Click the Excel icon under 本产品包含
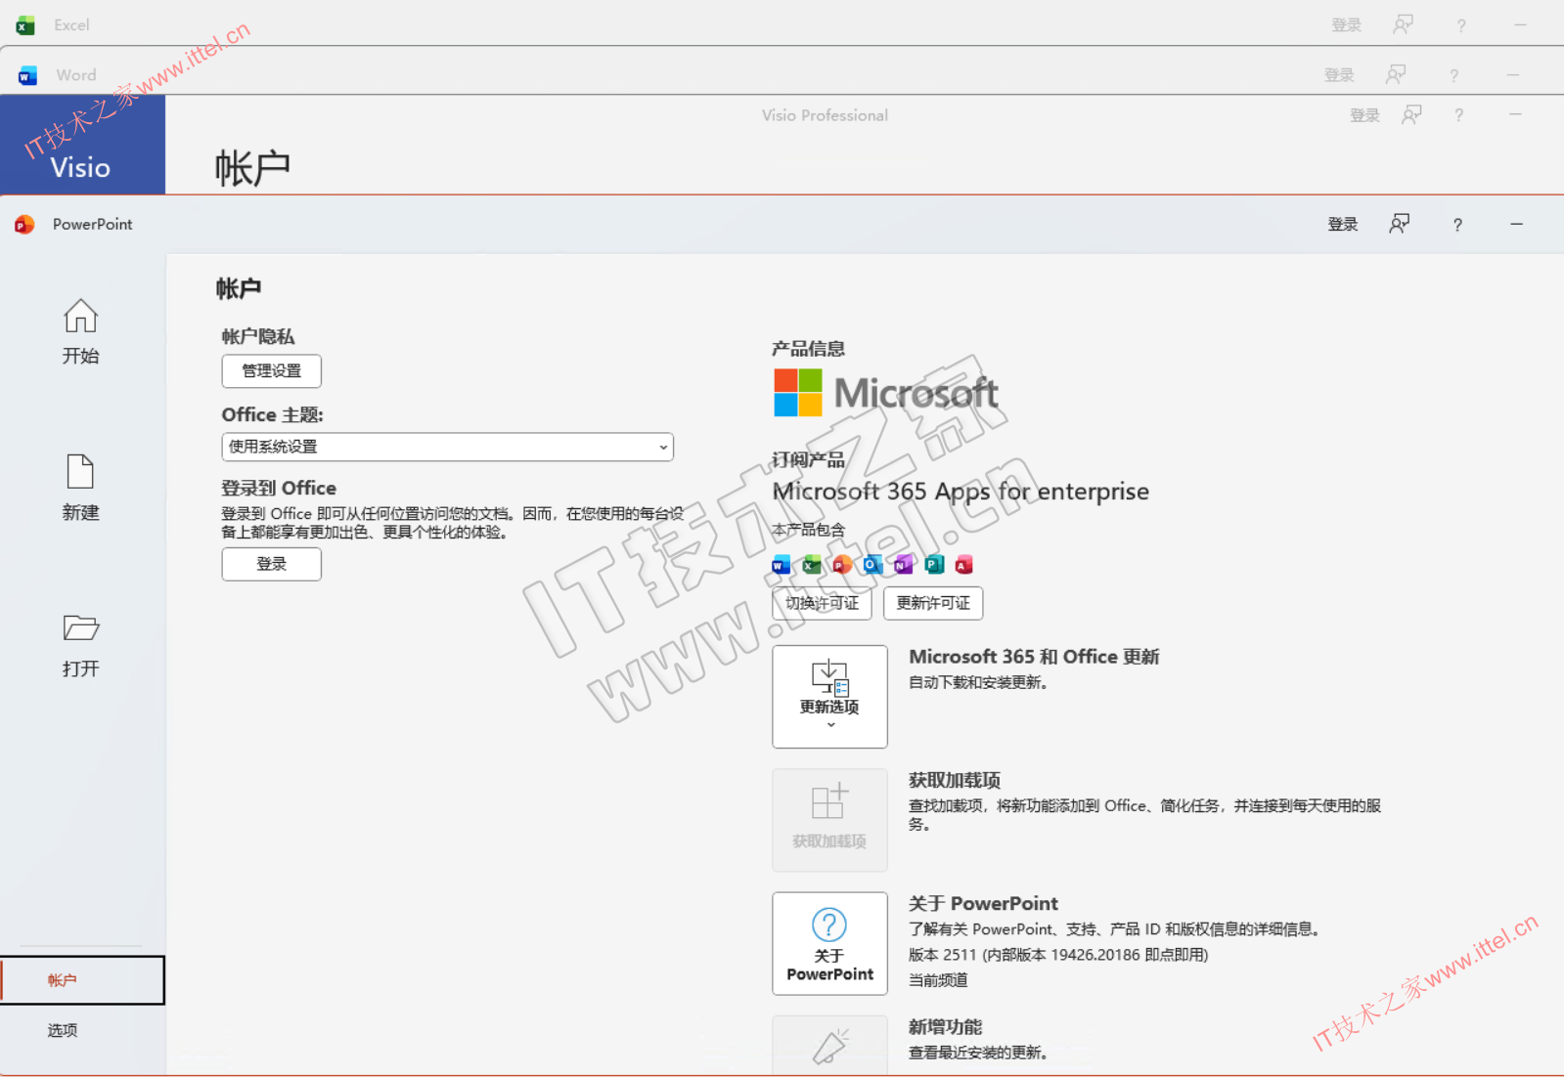The image size is (1564, 1077). click(x=811, y=565)
